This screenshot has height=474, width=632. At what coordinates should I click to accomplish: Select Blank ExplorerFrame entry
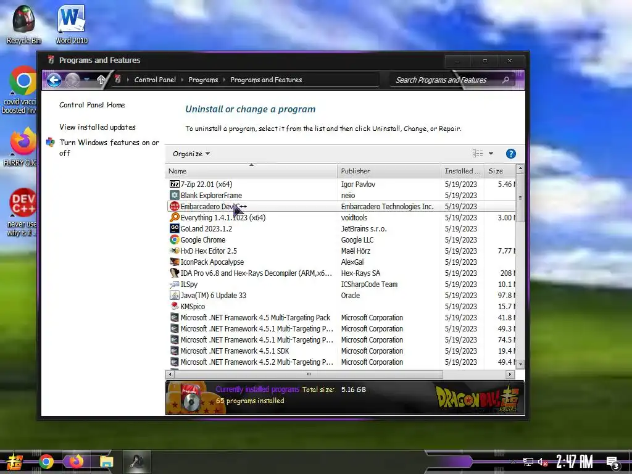[341, 196]
